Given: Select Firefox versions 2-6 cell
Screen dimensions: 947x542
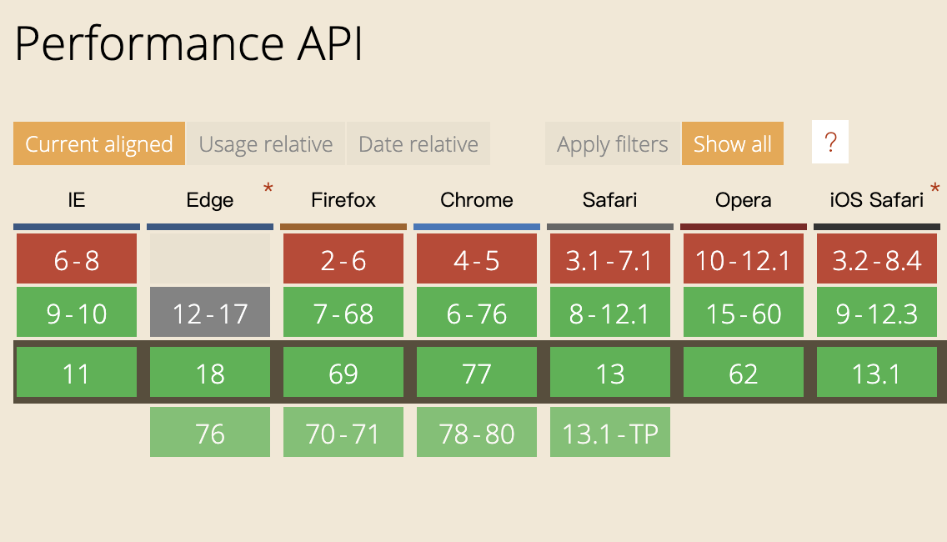Looking at the screenshot, I should coord(343,258).
